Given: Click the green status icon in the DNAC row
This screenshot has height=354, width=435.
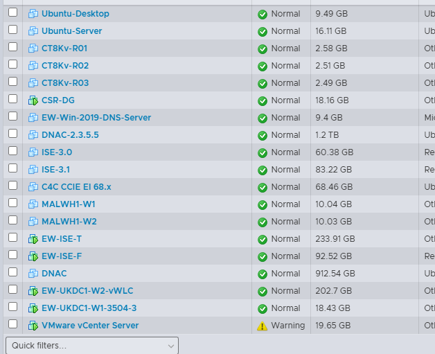Looking at the screenshot, I should [262, 274].
